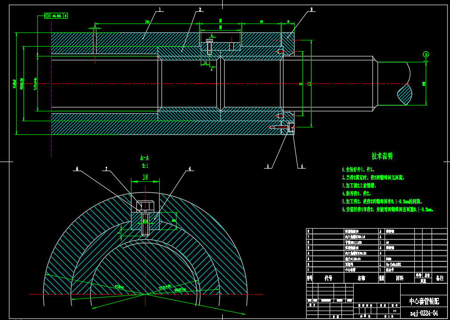Select callout number 7 in section view

[x=107, y=168]
